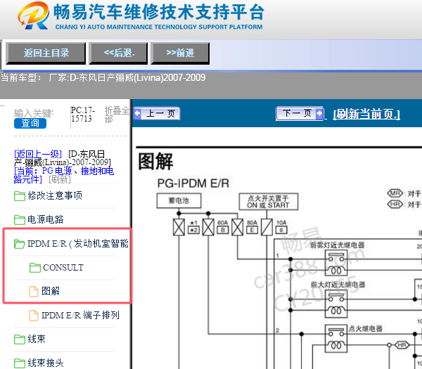Click the 蓄电池 box in diagram
The height and width of the screenshot is (369, 422).
point(179,200)
